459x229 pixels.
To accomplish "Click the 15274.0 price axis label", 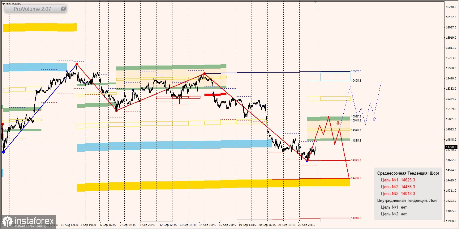I will 451,99.
